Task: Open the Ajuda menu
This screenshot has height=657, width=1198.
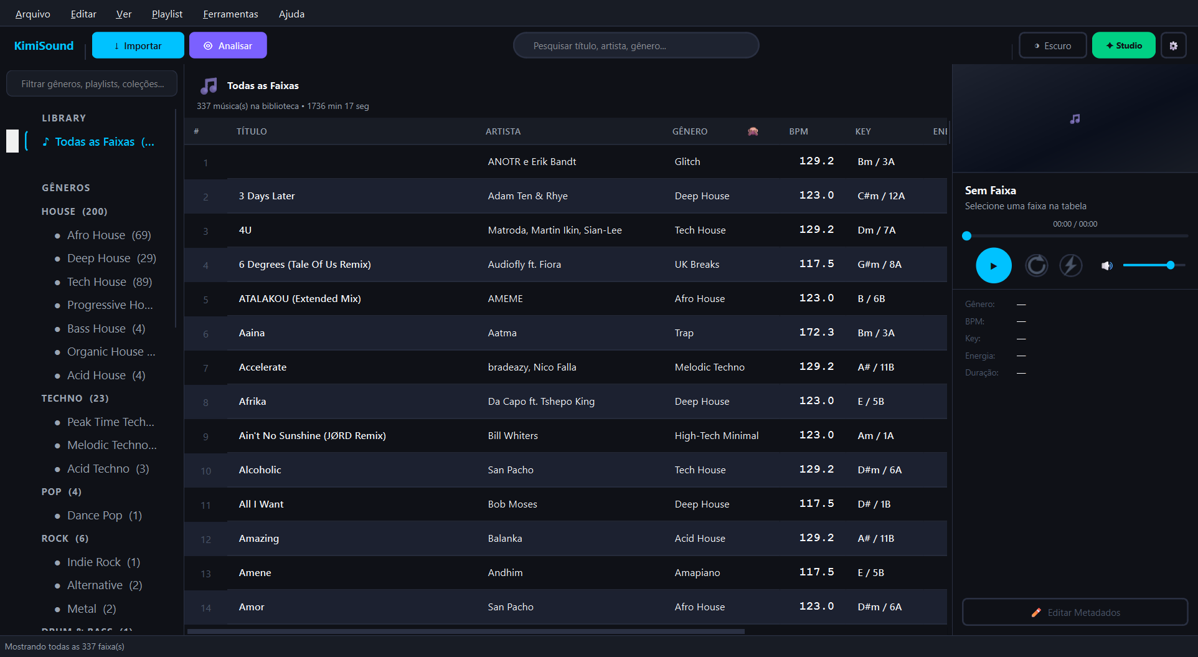Action: click(291, 14)
